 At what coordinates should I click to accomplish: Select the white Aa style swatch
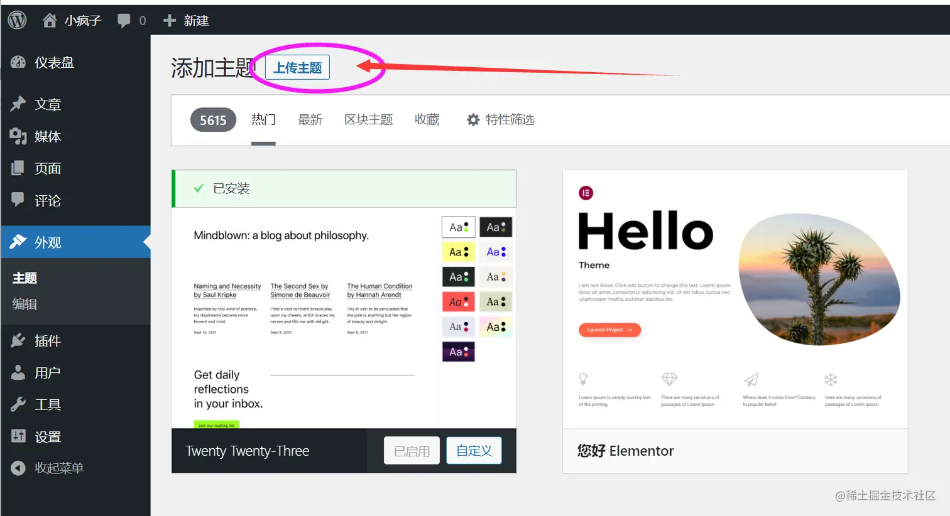coord(459,227)
